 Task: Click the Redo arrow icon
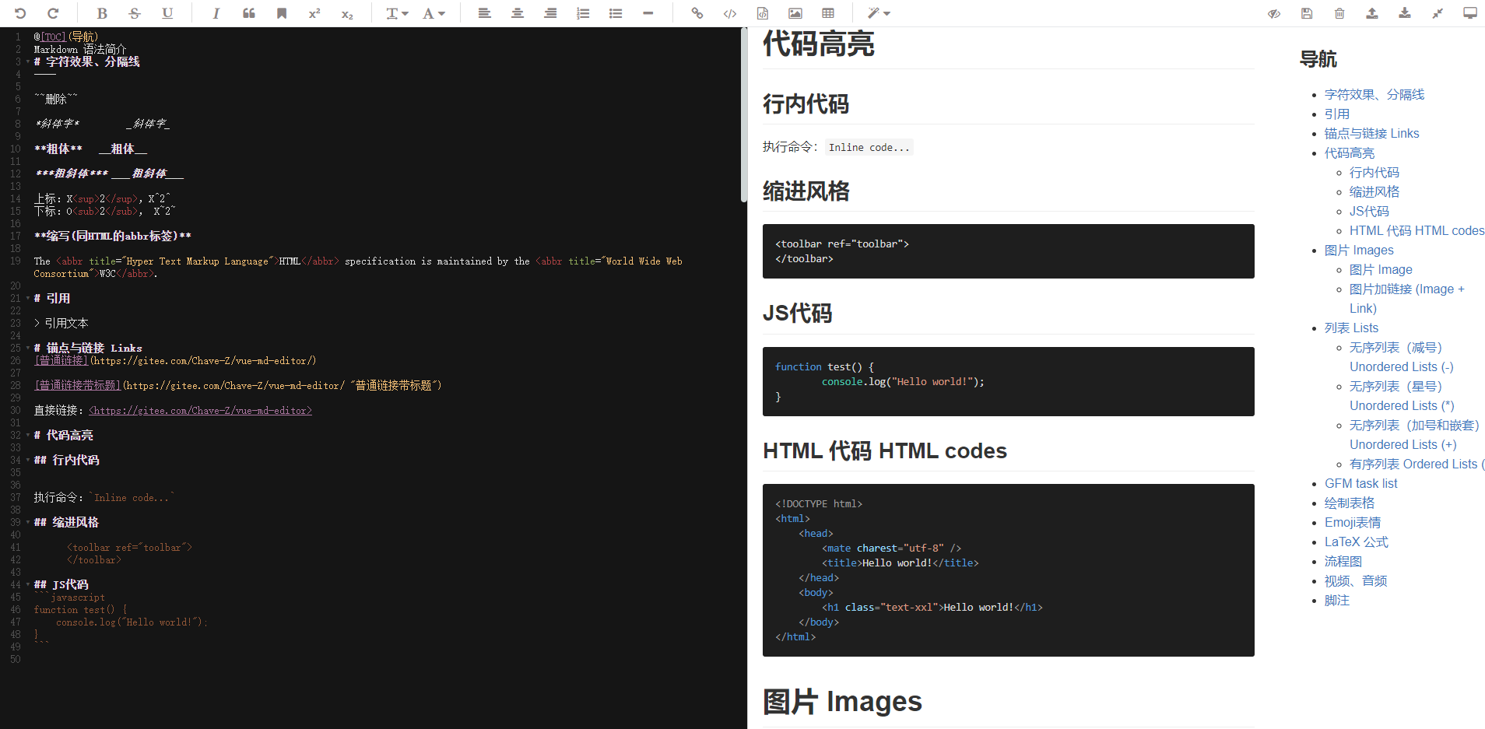(53, 13)
